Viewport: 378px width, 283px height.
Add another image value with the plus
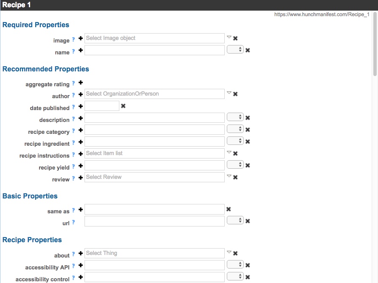[x=81, y=38]
